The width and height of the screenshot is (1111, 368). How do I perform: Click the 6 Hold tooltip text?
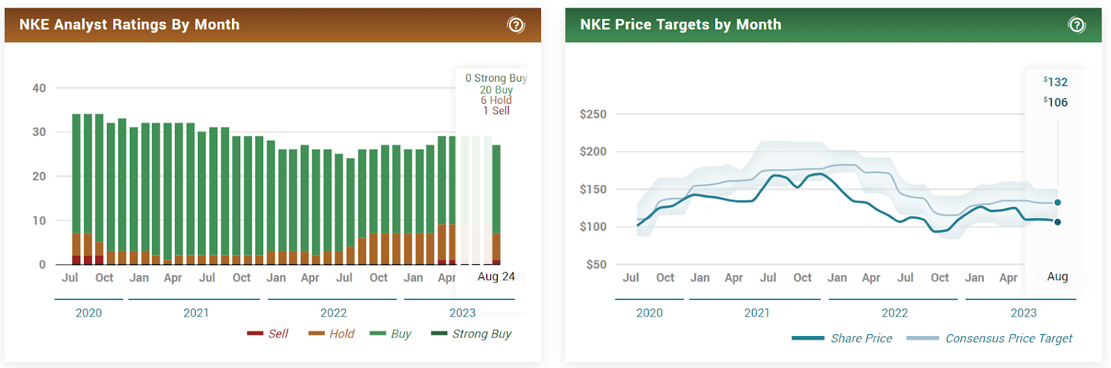point(496,100)
